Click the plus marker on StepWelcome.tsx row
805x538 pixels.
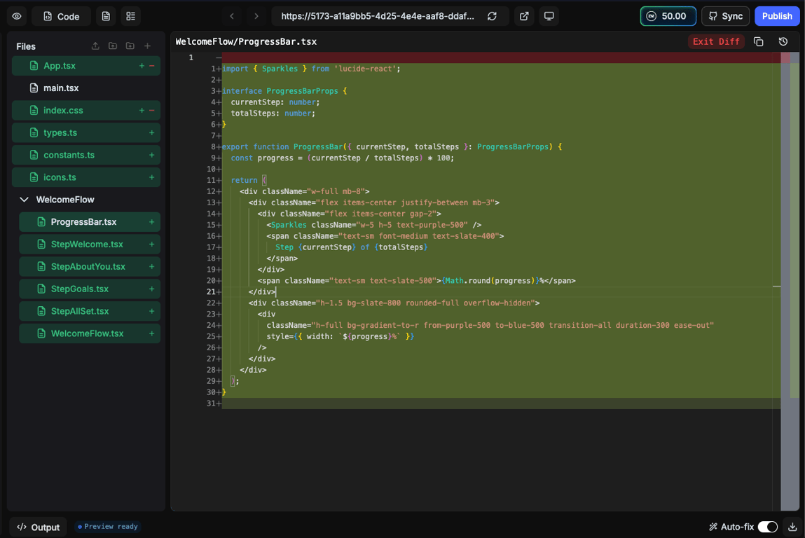152,244
